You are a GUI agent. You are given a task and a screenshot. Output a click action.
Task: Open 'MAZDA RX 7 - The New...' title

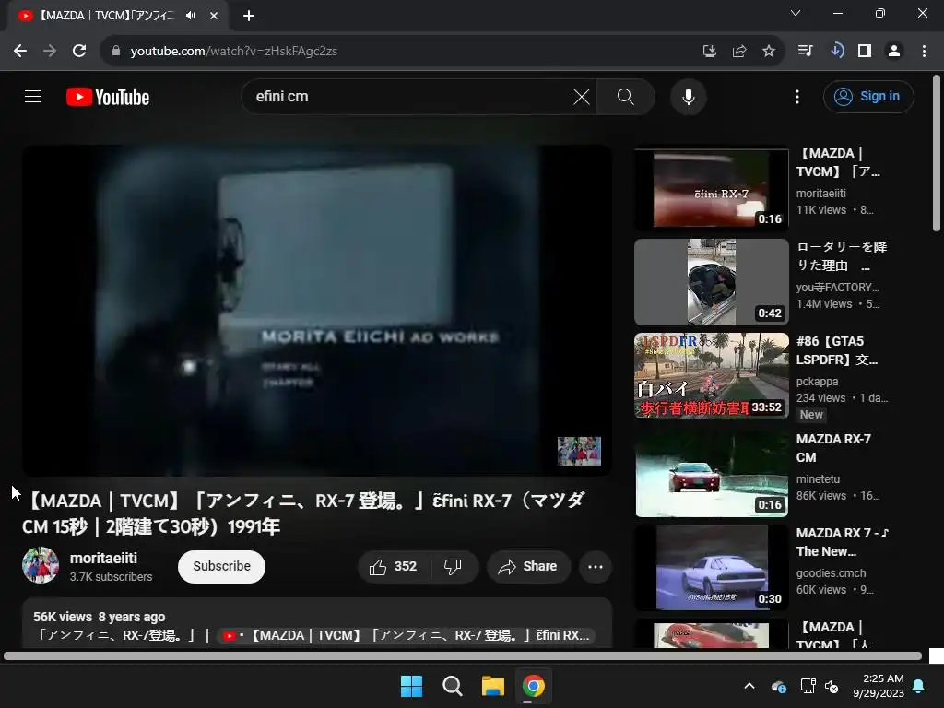(x=843, y=542)
